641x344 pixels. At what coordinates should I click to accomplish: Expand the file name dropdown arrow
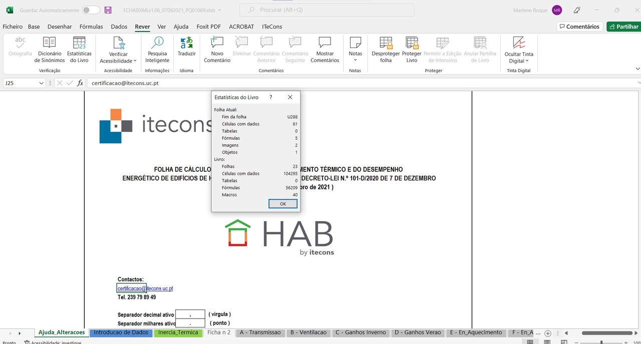[220, 10]
